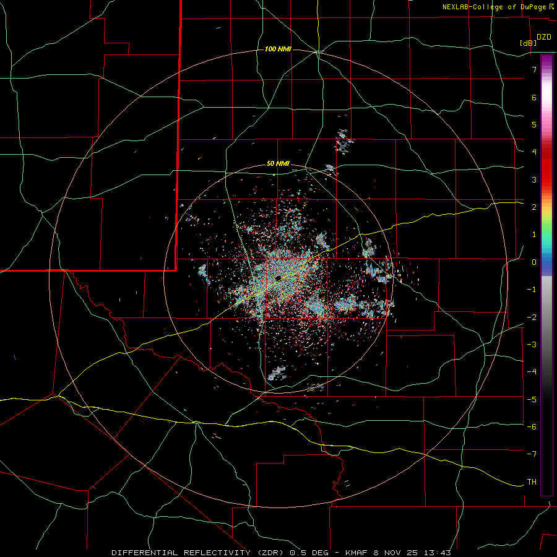557x557 pixels.
Task: Click the DZD legend title
Action: pyautogui.click(x=544, y=37)
